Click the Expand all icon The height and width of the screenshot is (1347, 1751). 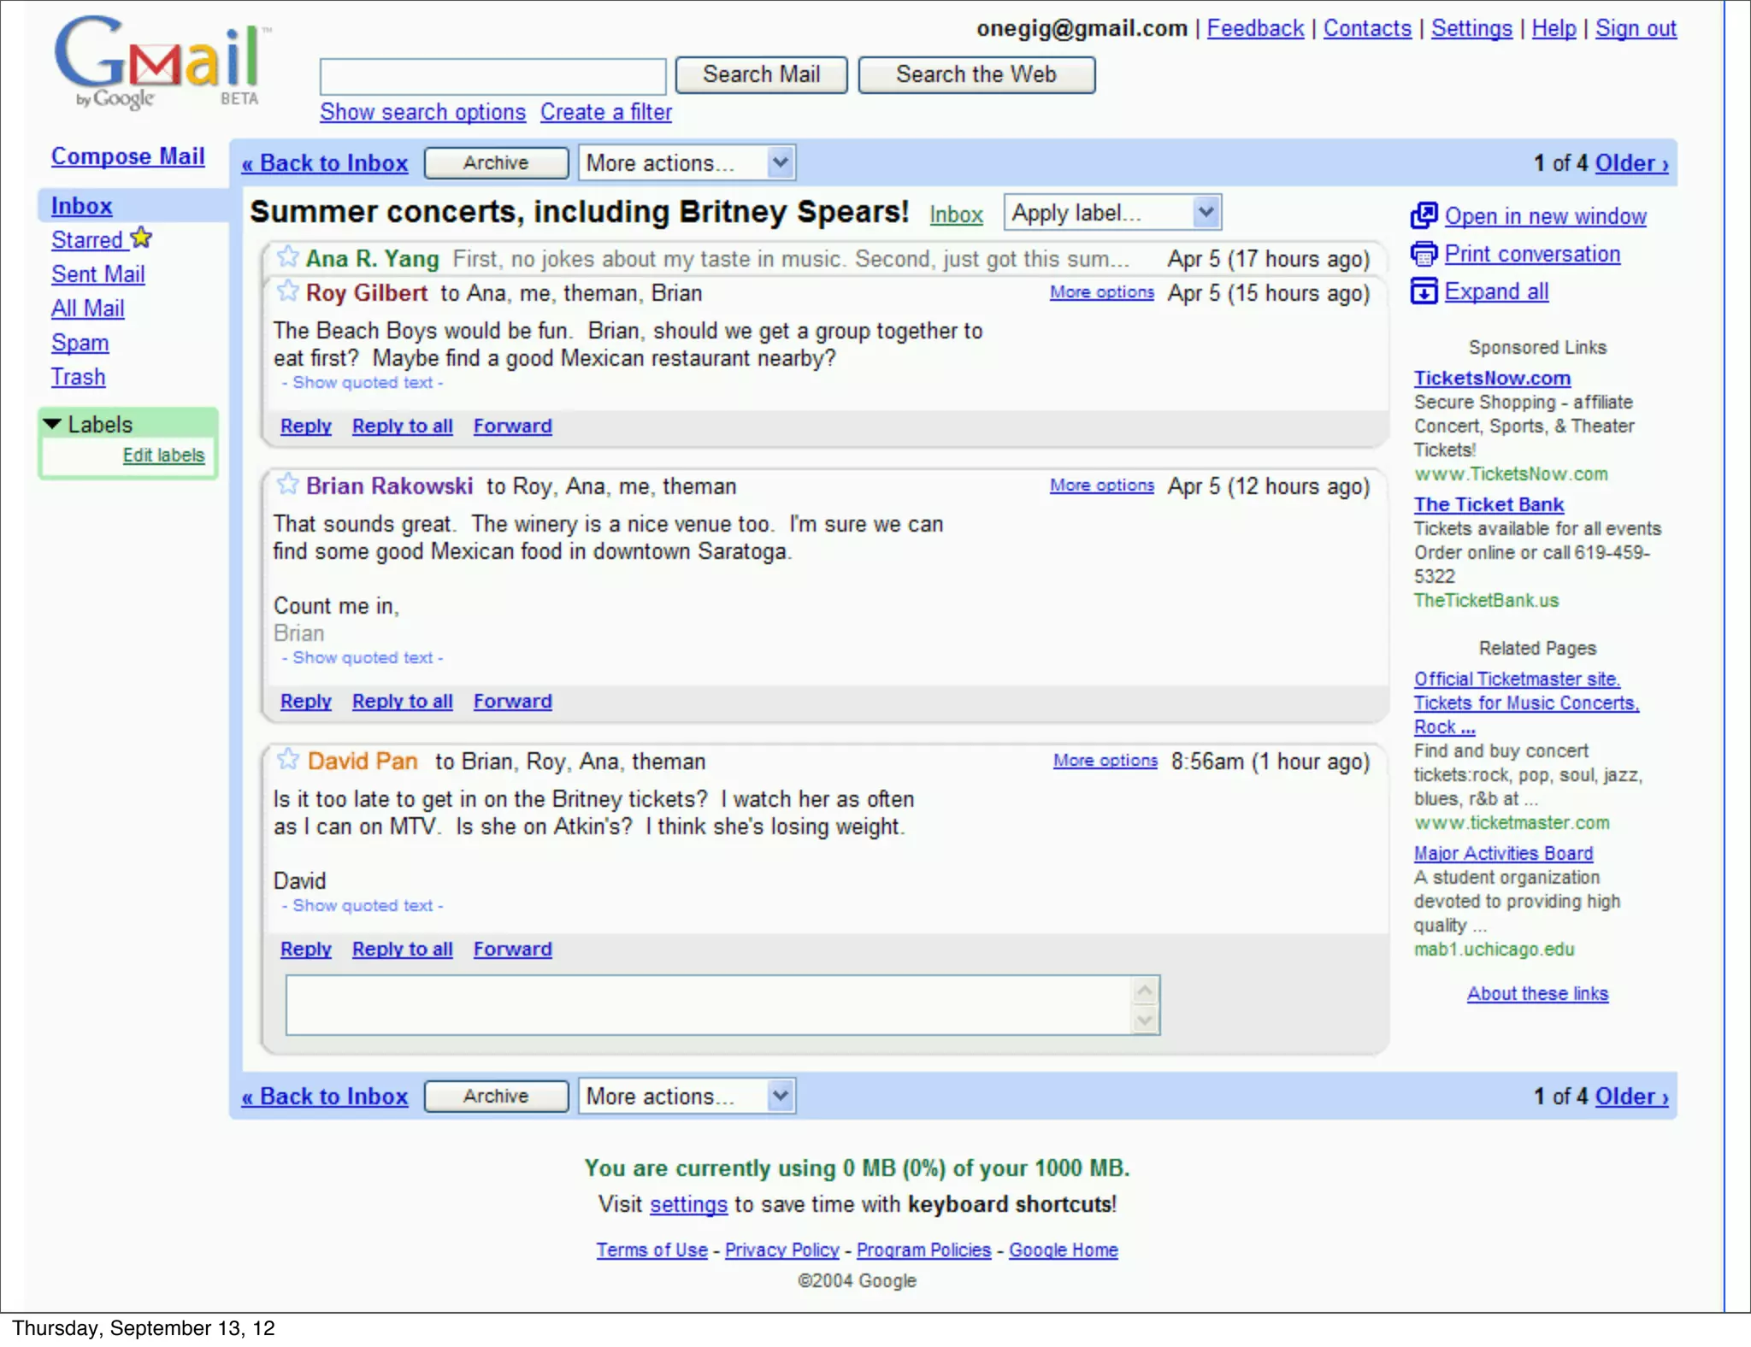point(1424,291)
